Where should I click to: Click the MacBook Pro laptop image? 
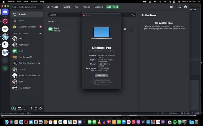click(101, 32)
